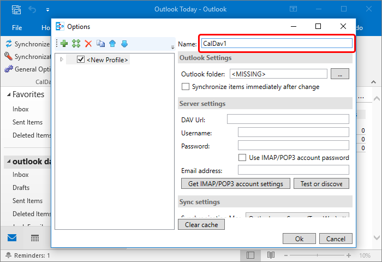Screen dimensions: 382x262
Task: Open the Drafts folder
Action: (21, 188)
